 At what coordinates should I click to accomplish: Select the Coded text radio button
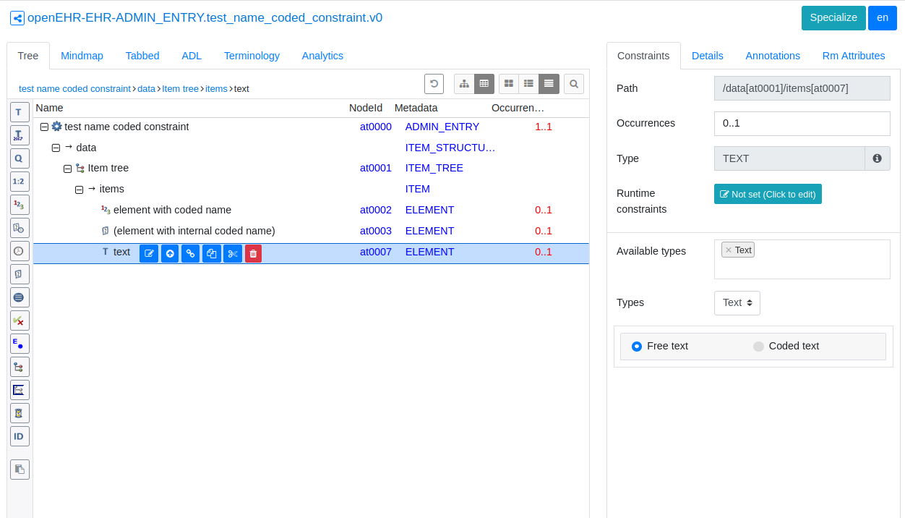(x=758, y=347)
